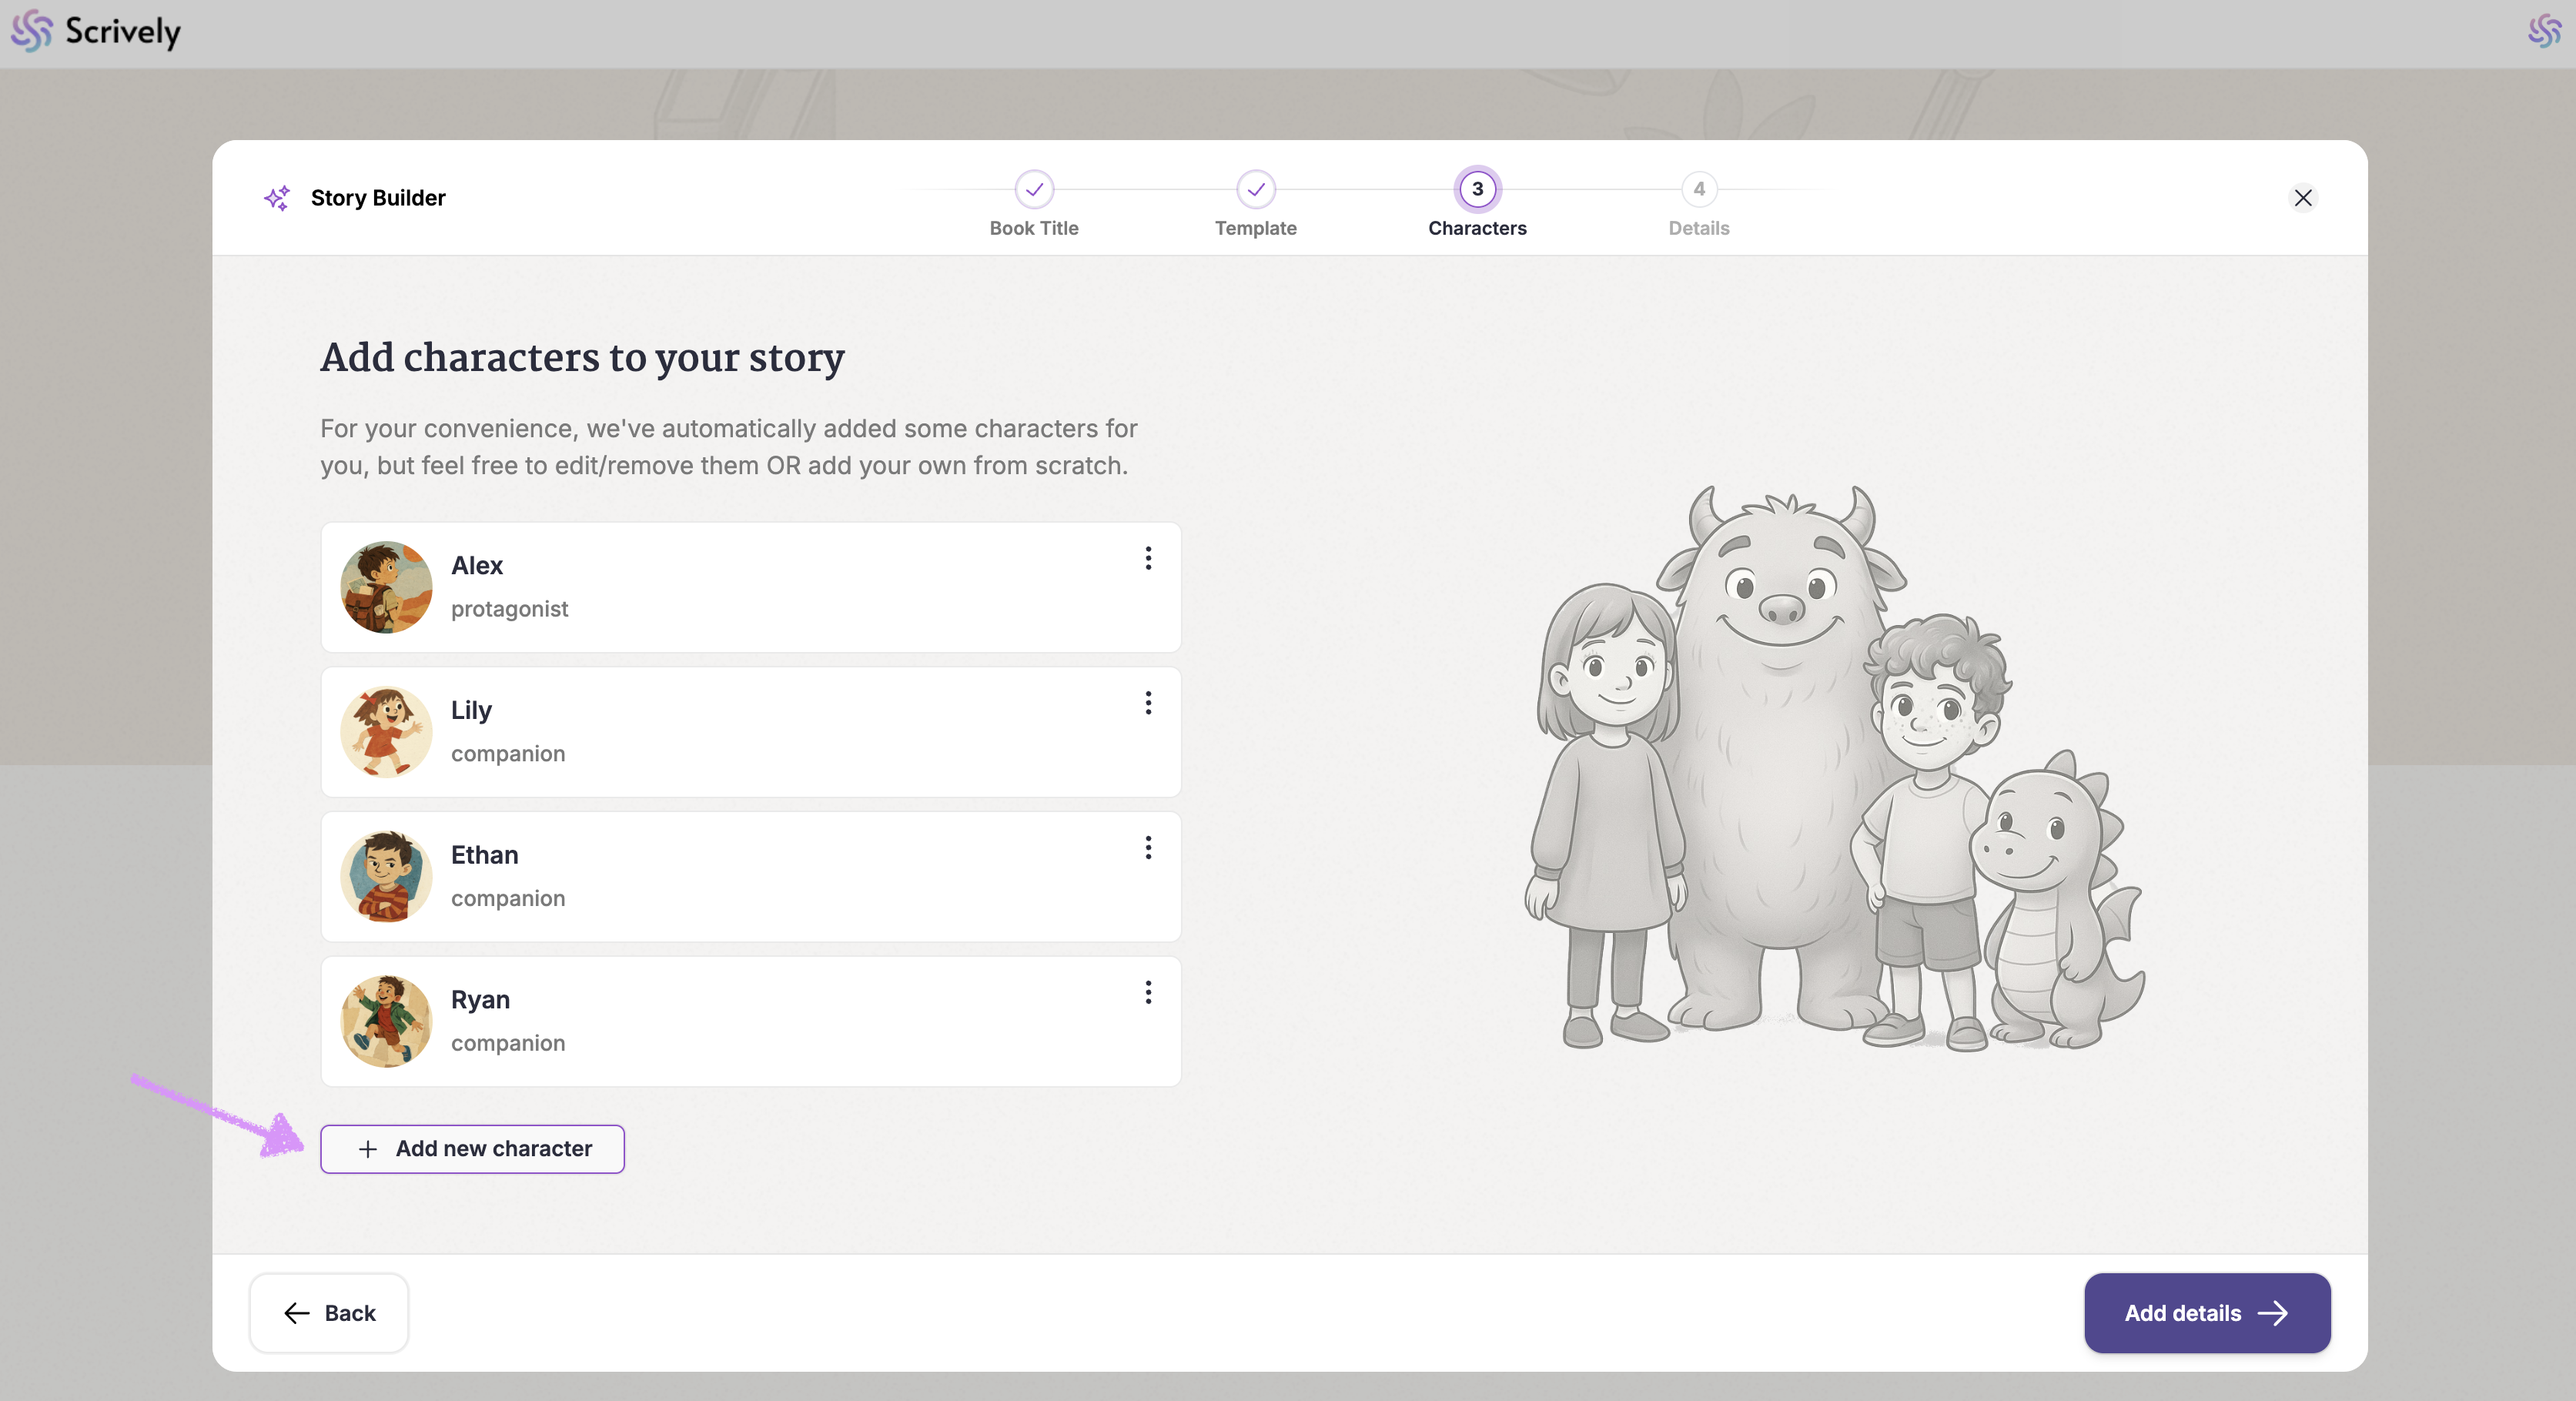Jump to the Details step

1698,189
